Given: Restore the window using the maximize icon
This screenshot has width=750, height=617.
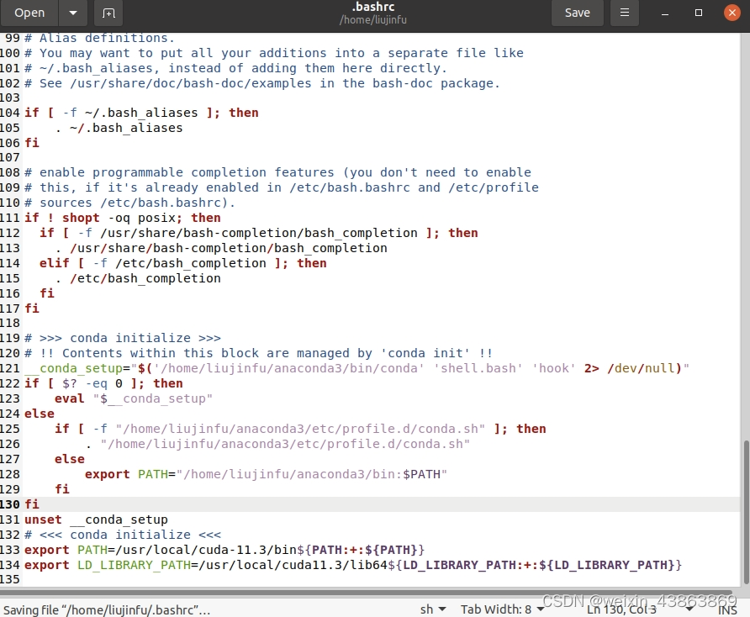Looking at the screenshot, I should pos(698,13).
